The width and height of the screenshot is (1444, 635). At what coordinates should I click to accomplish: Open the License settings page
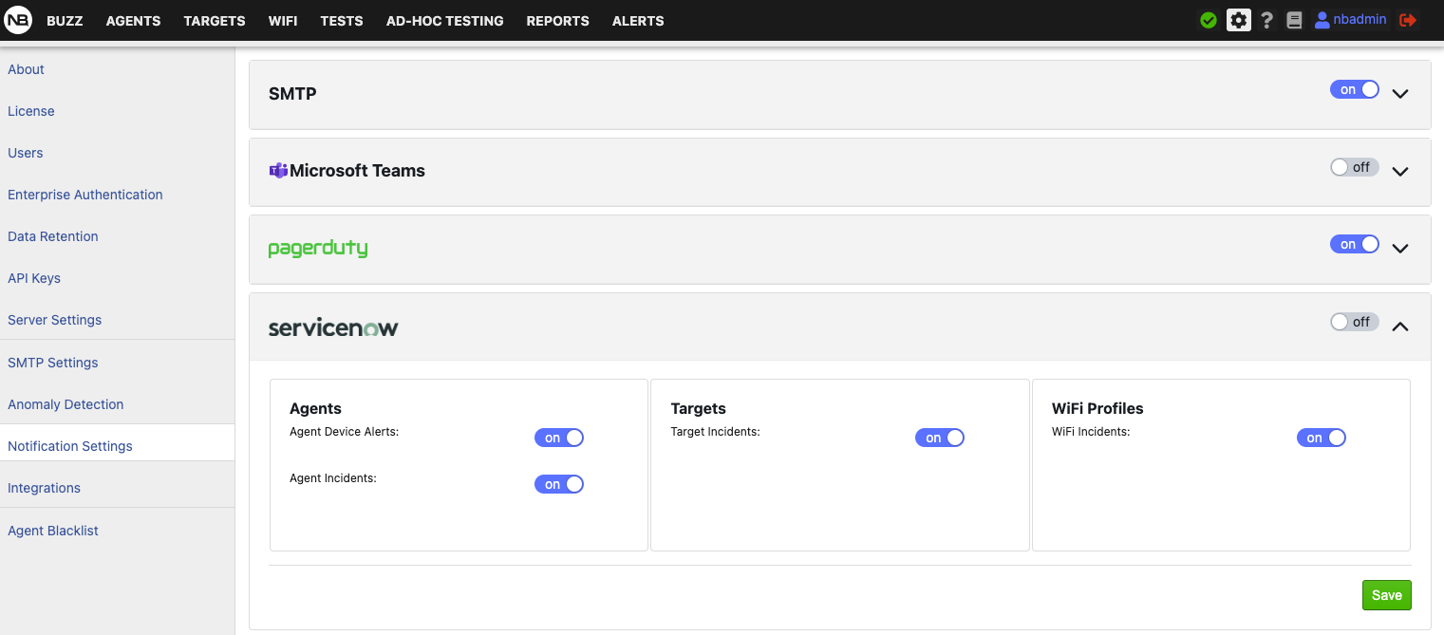tap(31, 111)
